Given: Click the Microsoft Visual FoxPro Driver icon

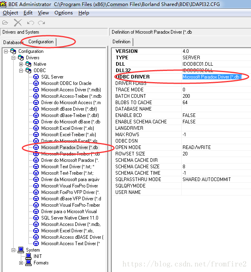Looking at the screenshot, I should [36, 186].
